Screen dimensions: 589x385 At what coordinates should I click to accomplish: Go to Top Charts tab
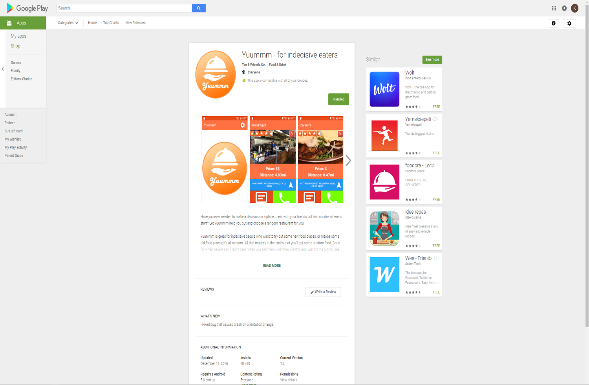(111, 23)
